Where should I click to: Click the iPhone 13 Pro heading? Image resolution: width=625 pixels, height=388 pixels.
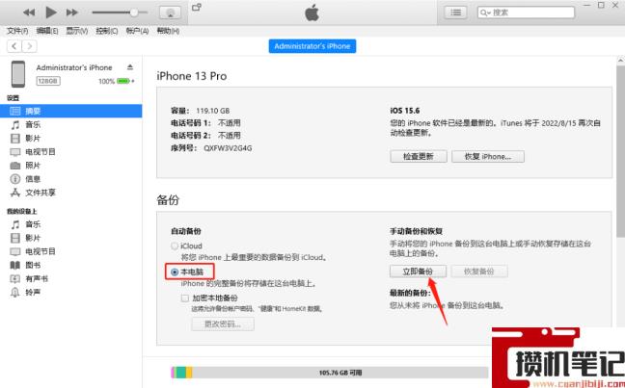[192, 76]
